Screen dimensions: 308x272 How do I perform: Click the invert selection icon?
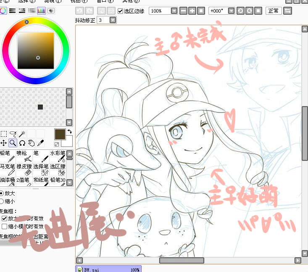pyautogui.click(x=111, y=11)
